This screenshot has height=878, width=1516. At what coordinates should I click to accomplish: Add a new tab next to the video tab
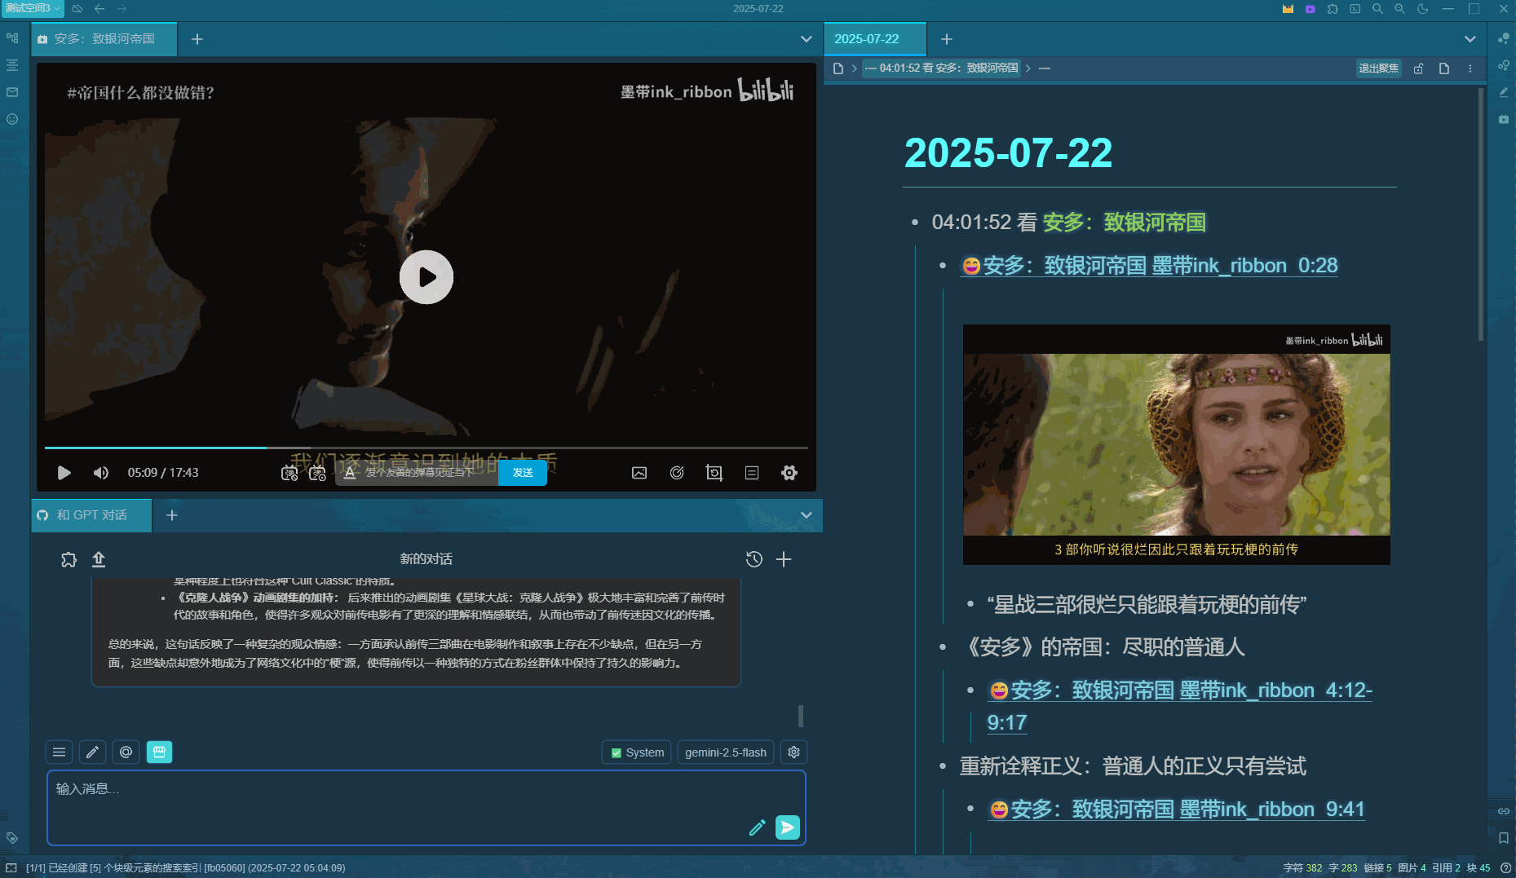197,39
